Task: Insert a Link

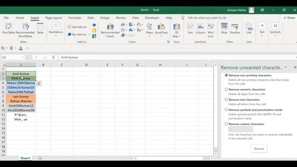Action: tap(249, 29)
